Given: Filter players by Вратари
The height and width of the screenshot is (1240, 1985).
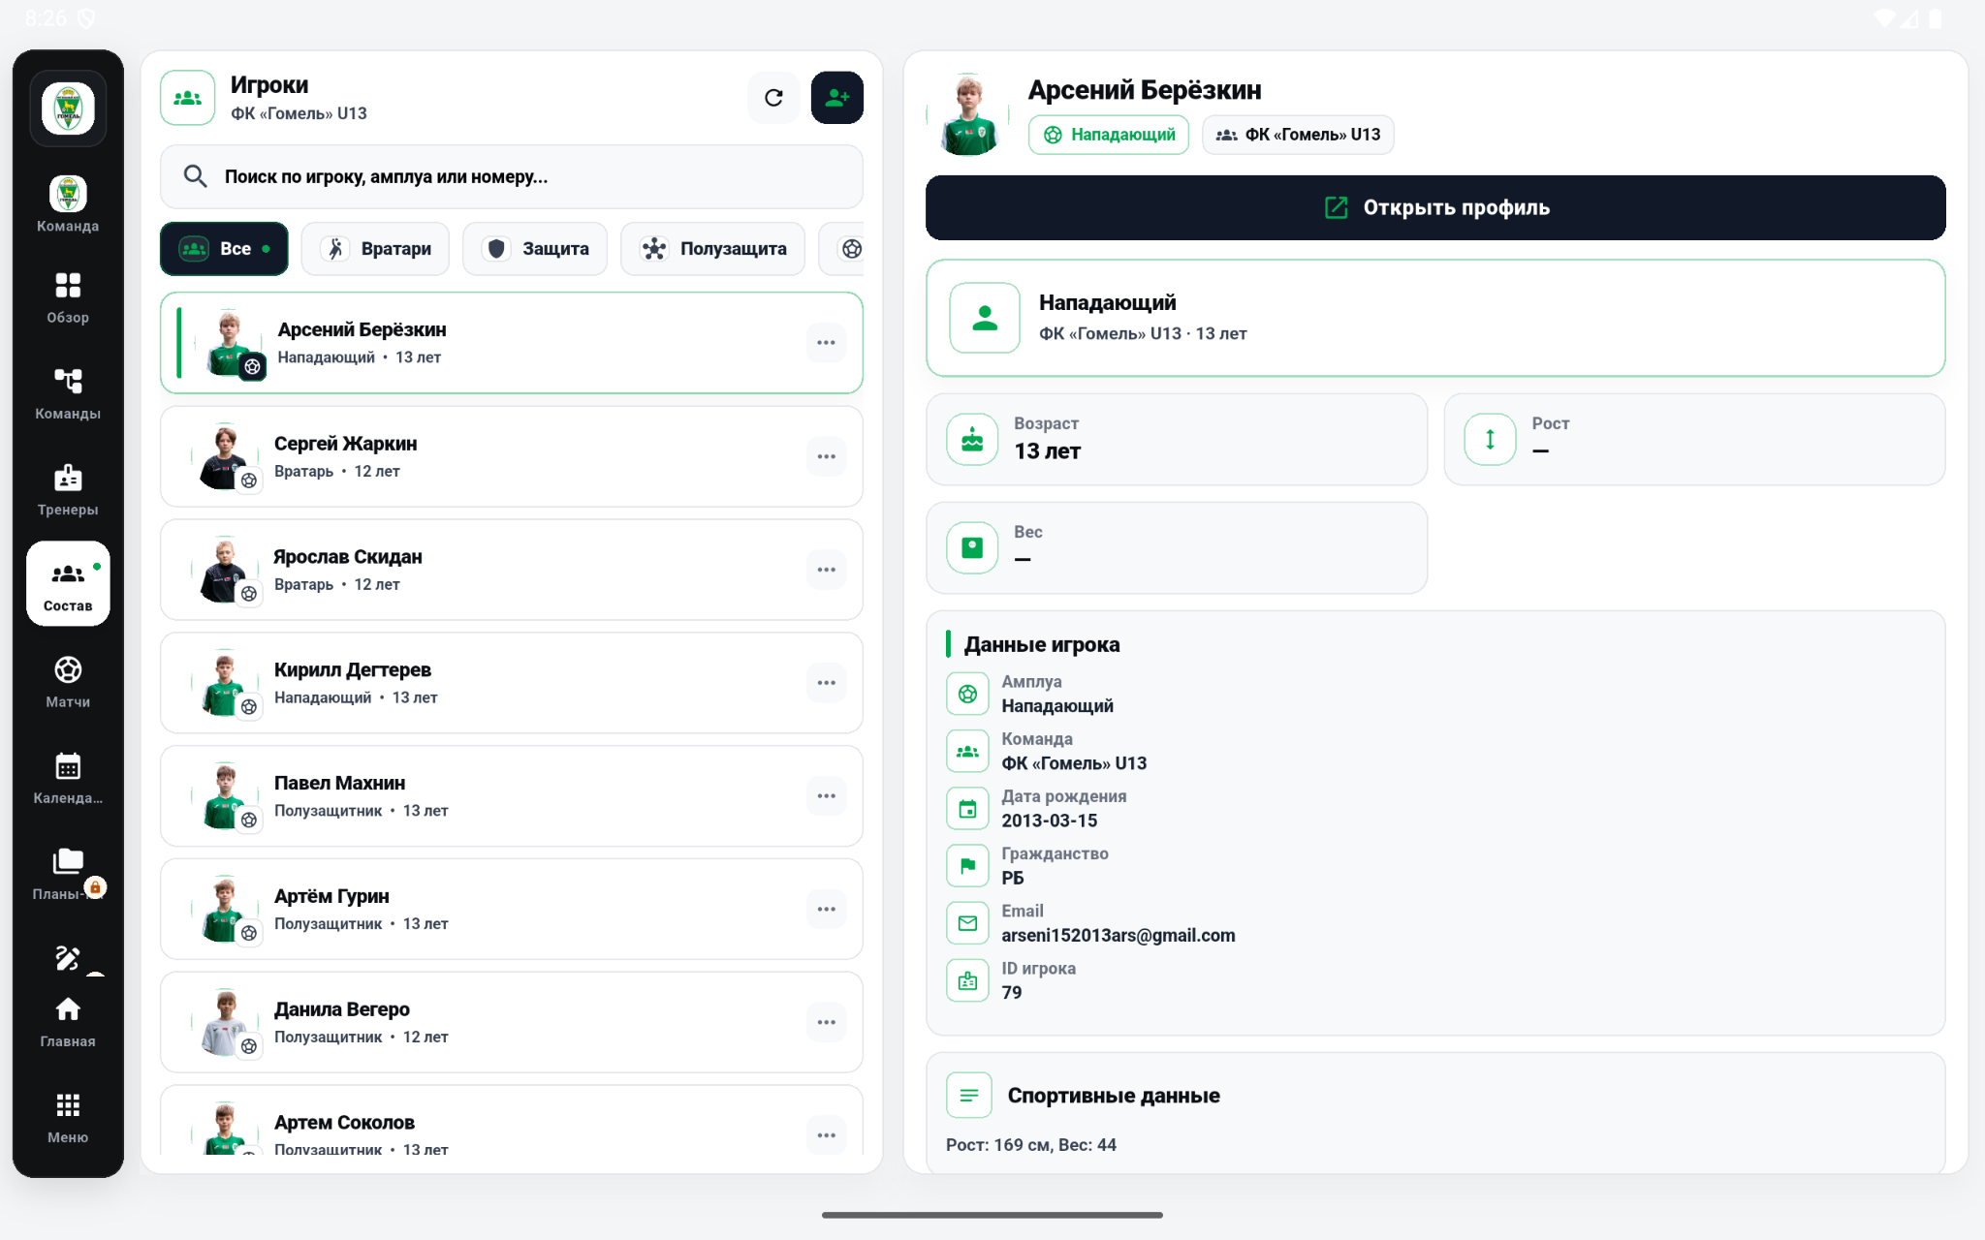Looking at the screenshot, I should (375, 249).
